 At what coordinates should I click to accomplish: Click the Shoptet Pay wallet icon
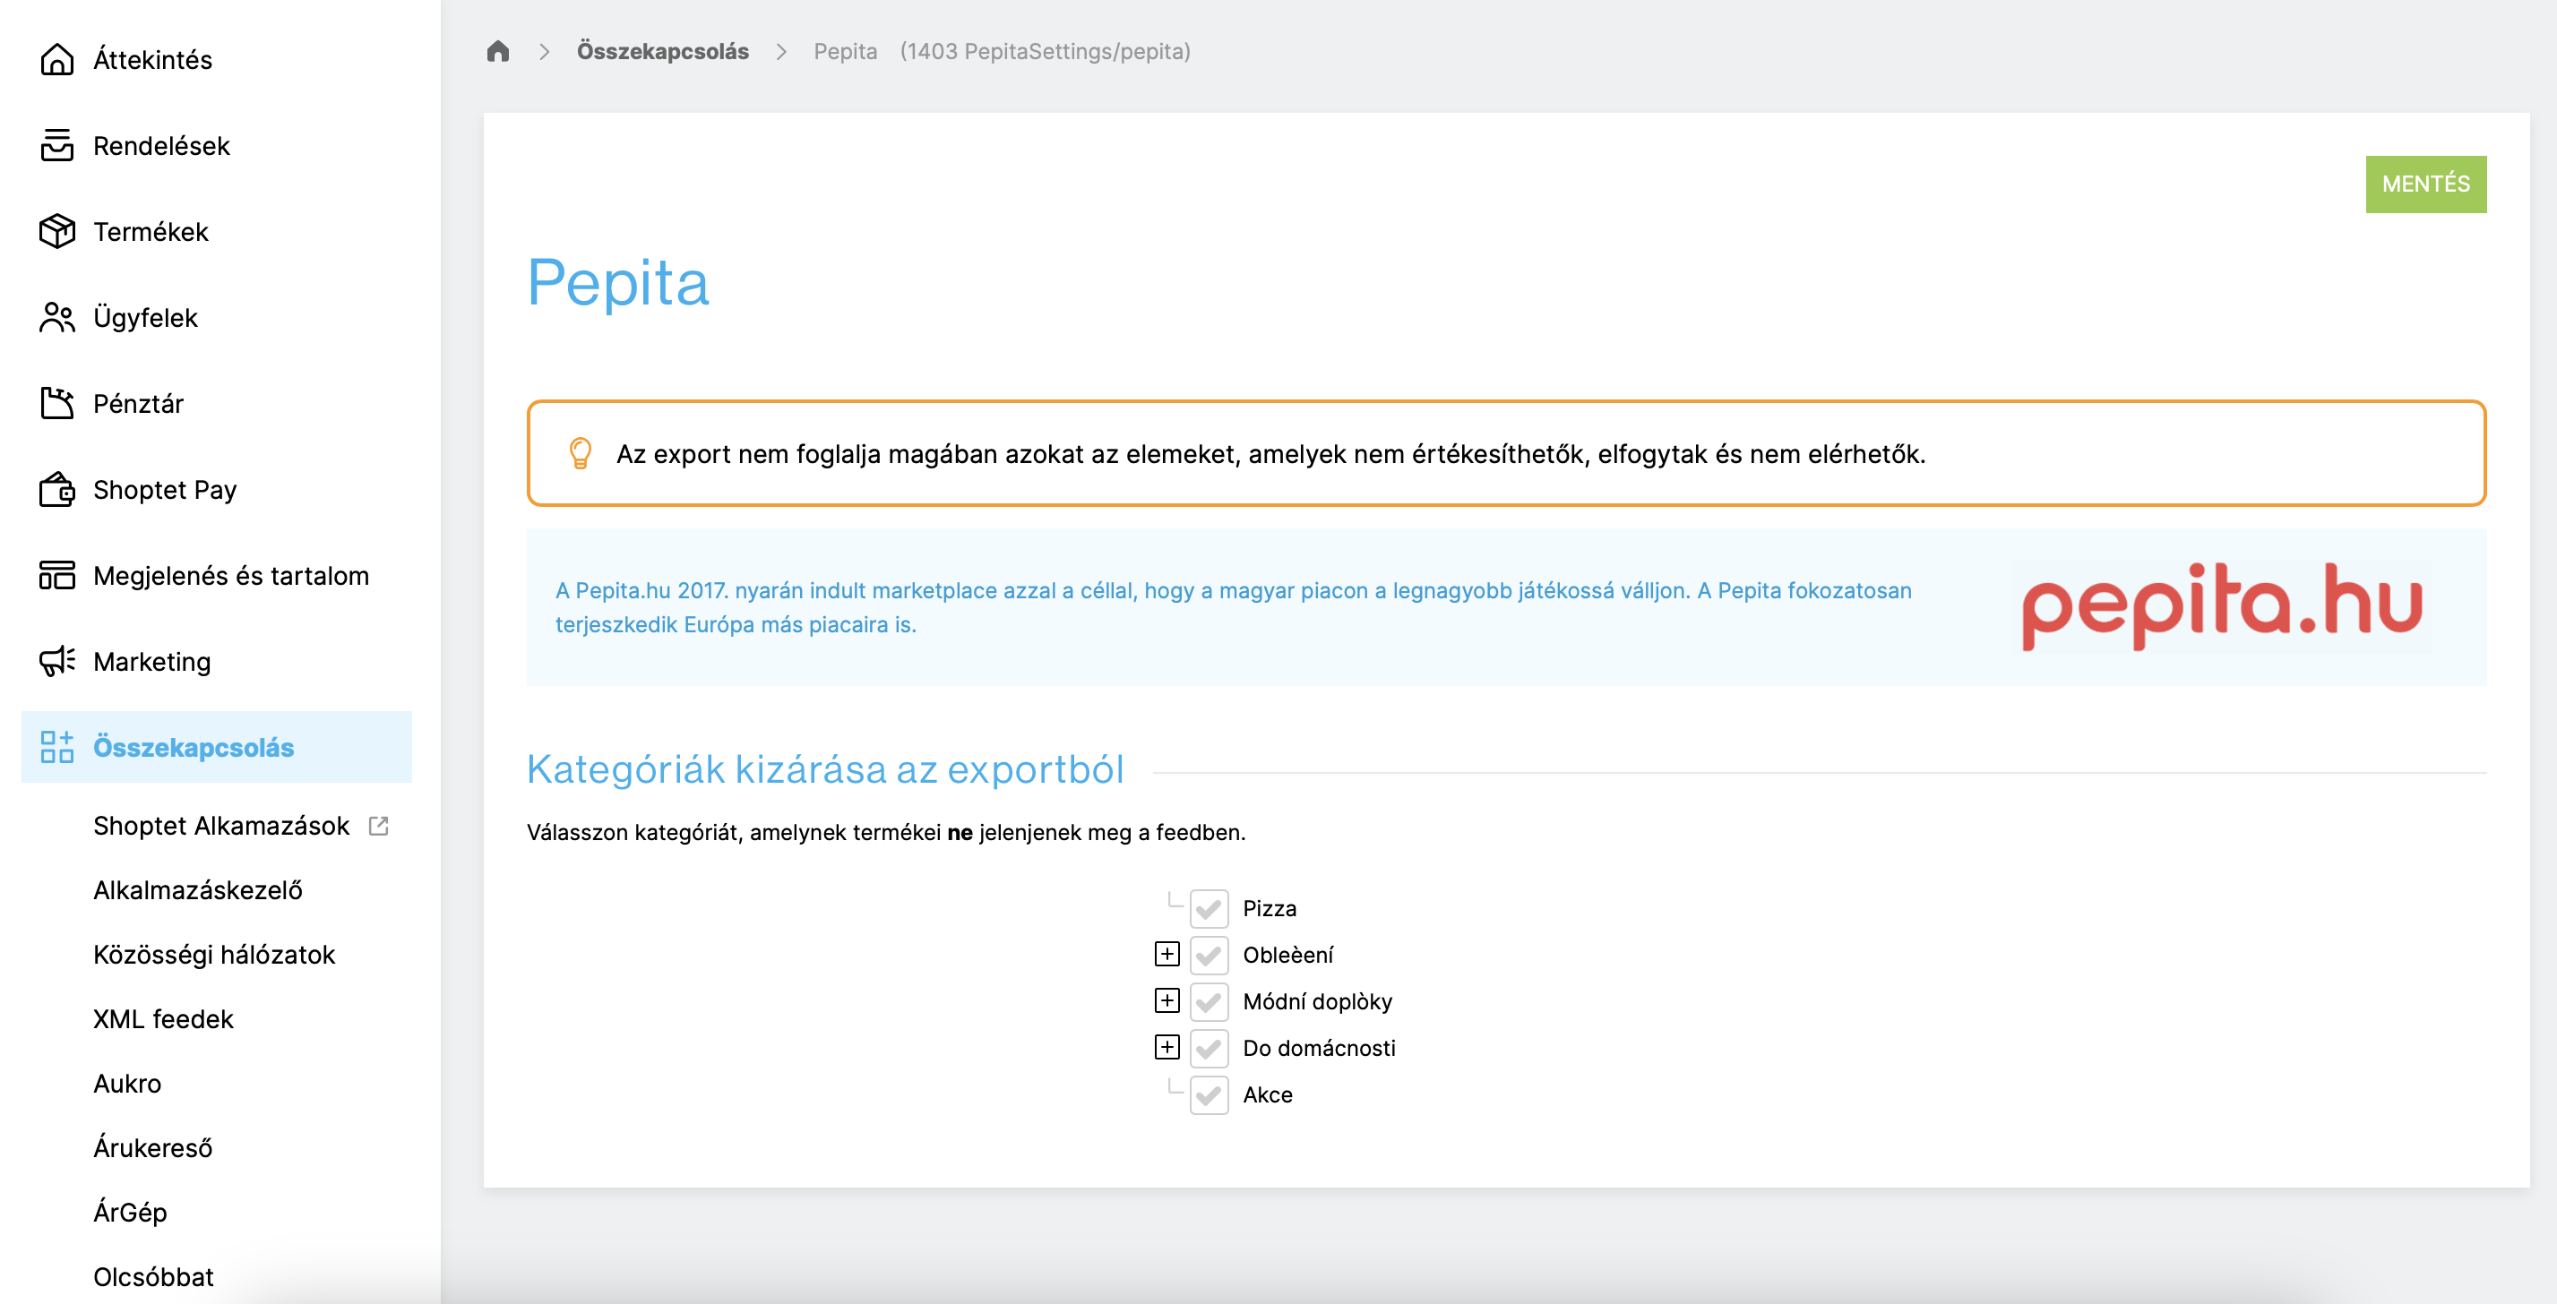coord(56,489)
